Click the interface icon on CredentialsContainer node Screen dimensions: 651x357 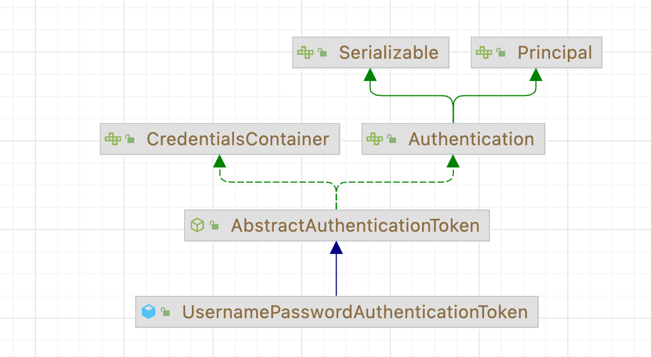point(113,139)
